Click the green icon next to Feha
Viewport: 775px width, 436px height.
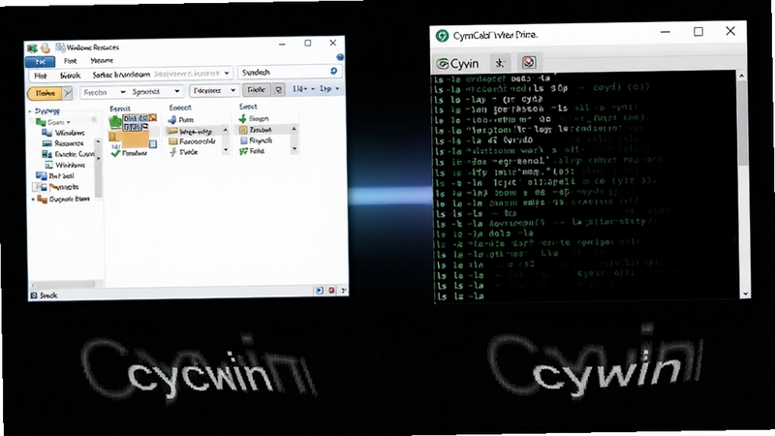[243, 151]
